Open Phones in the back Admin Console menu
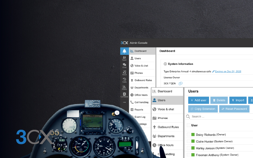 (x=142, y=73)
